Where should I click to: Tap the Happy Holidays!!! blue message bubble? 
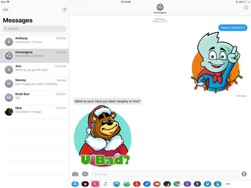click(x=233, y=28)
